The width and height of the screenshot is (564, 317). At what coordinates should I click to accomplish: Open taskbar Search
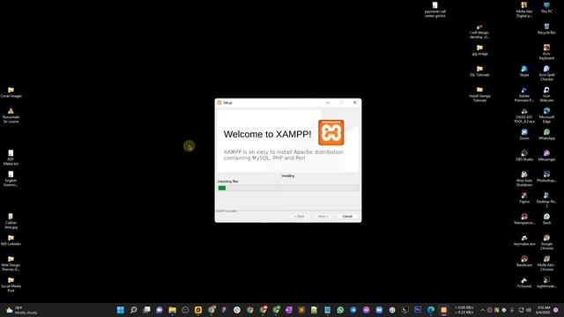coord(133,310)
